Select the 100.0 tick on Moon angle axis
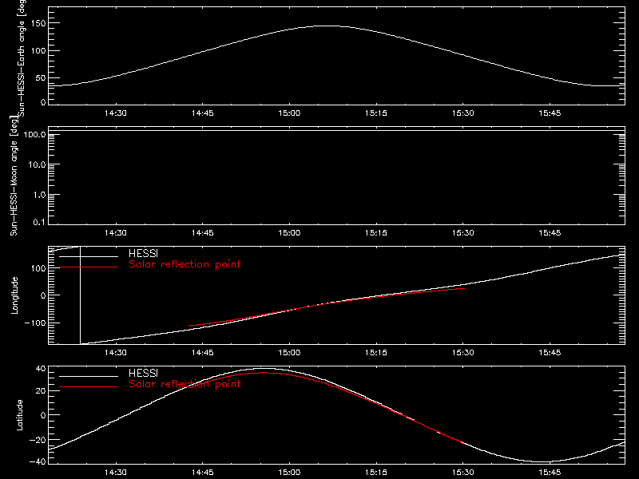The height and width of the screenshot is (479, 639). coord(34,134)
